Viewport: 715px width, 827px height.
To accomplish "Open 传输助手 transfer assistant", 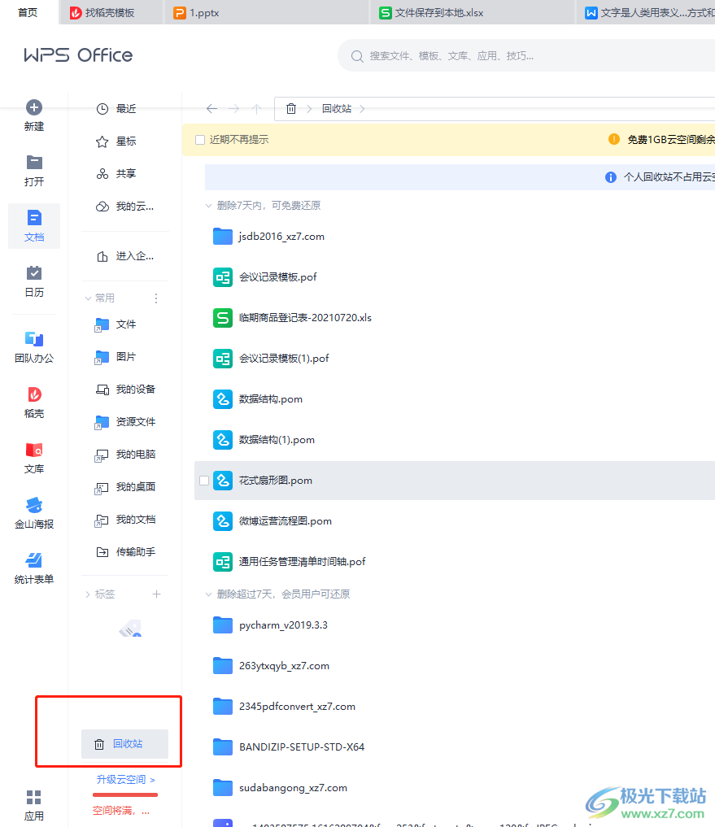I will coord(125,552).
